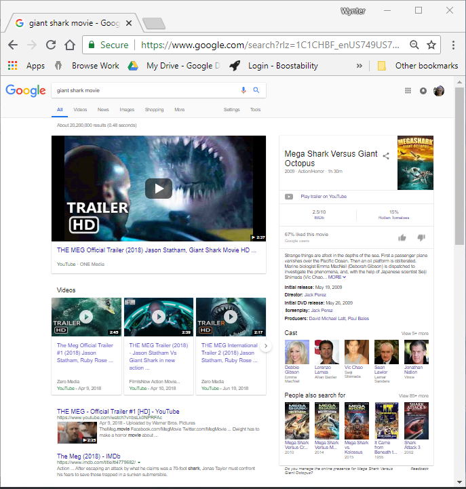The height and width of the screenshot is (489, 466).
Task: Expand hidden bookmarks with the double chevron
Action: pos(360,66)
